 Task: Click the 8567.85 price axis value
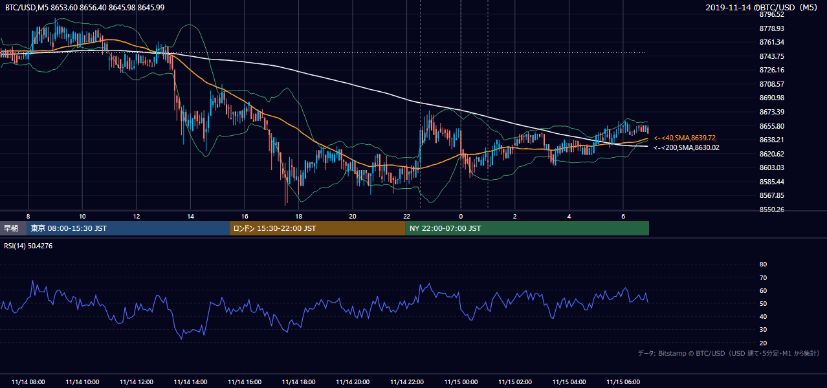(771, 195)
